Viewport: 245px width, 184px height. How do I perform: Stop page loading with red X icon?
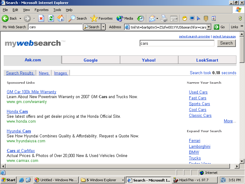pos(41,18)
